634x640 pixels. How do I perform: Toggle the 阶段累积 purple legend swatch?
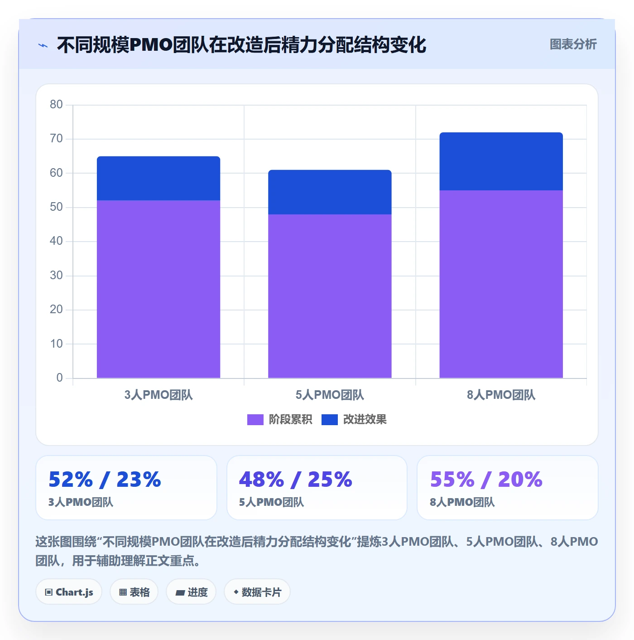(255, 420)
